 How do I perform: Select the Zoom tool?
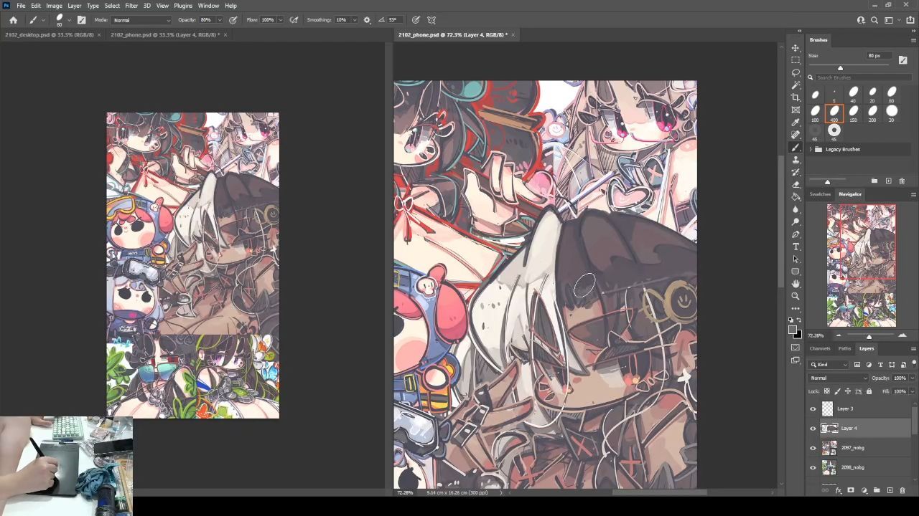pos(796,296)
